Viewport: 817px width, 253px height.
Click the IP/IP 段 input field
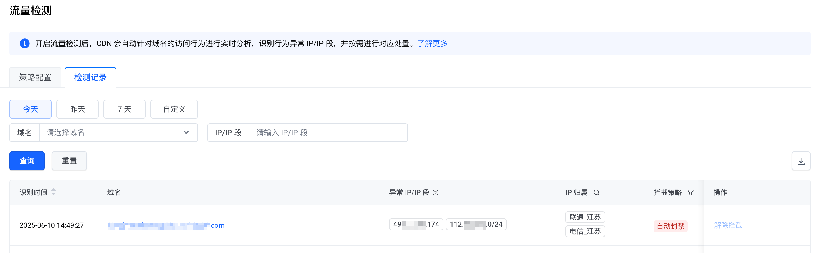click(328, 133)
